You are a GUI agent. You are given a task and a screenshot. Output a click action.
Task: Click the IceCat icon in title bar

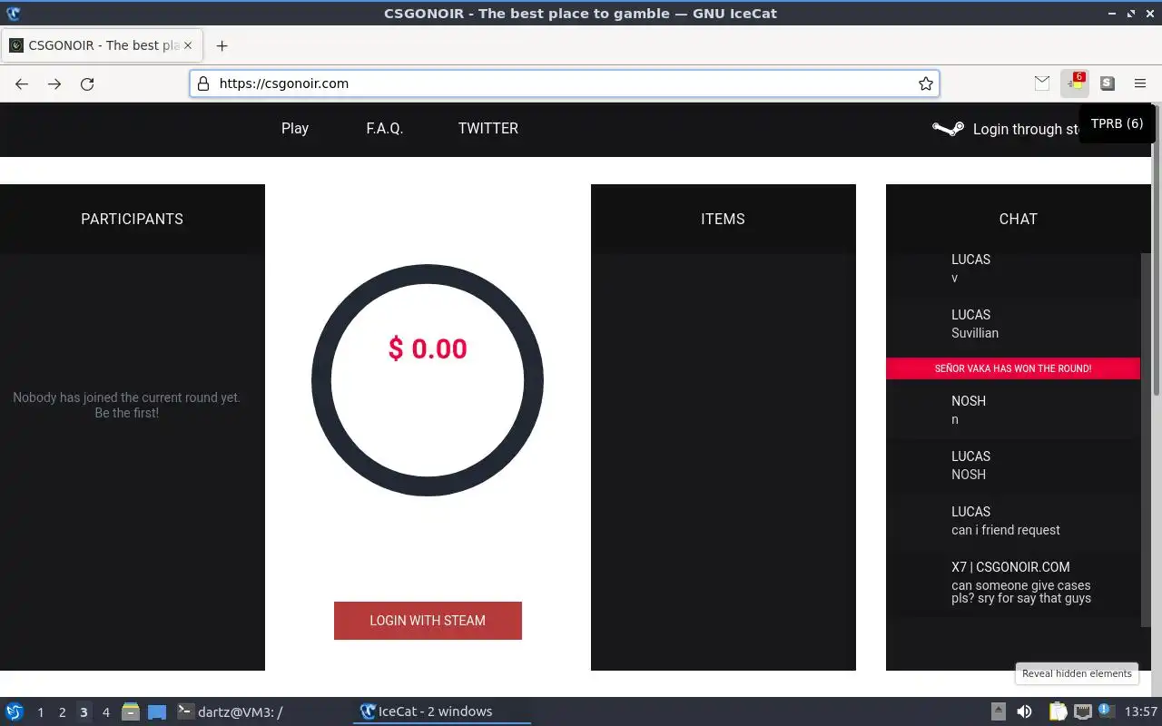click(x=13, y=13)
